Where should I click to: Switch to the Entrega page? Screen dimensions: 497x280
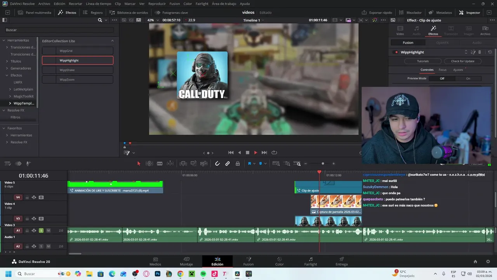[342, 261]
